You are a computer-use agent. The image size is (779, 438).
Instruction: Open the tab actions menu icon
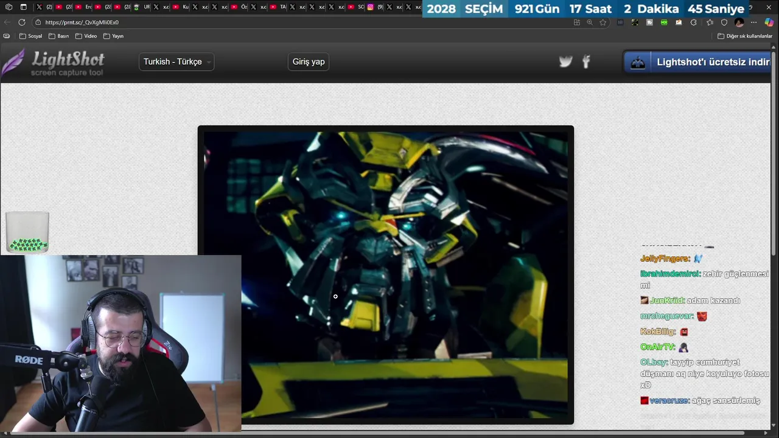click(x=23, y=7)
